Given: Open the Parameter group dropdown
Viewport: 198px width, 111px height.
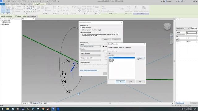Looking at the screenshot, I should click(x=122, y=53).
